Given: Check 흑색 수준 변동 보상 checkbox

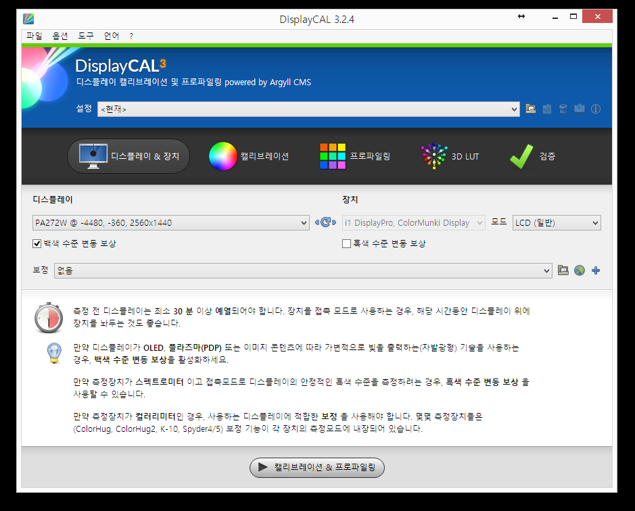Looking at the screenshot, I should (x=347, y=243).
